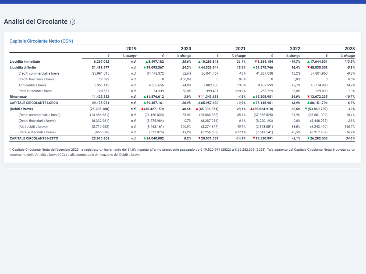Select the value 41.887.038
366x274 pixels.
[265, 73]
